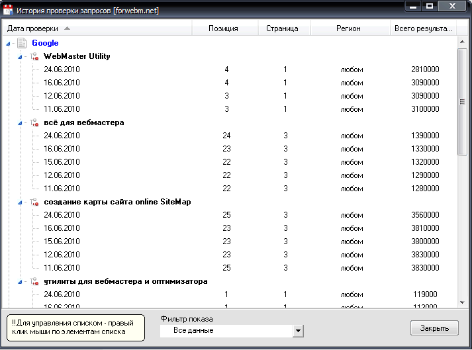Click the icon next to всё для вебмастера
The height and width of the screenshot is (350, 472).
point(34,122)
